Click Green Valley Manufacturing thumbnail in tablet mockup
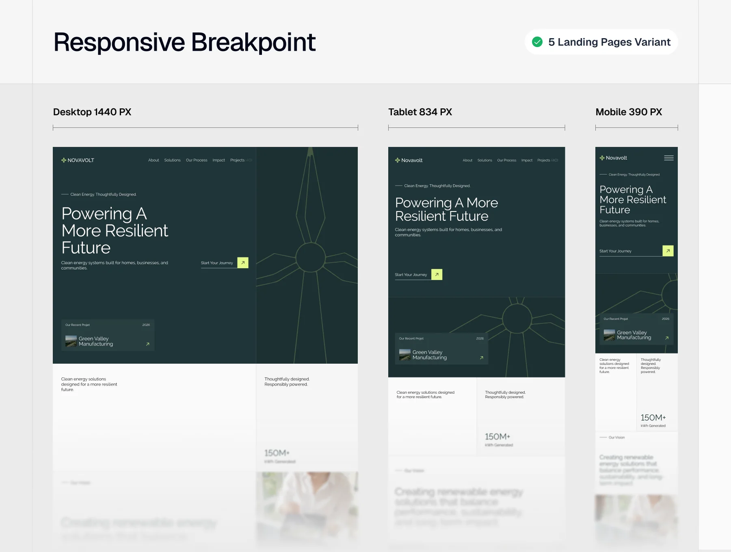Viewport: 731px width, 552px height. [405, 355]
